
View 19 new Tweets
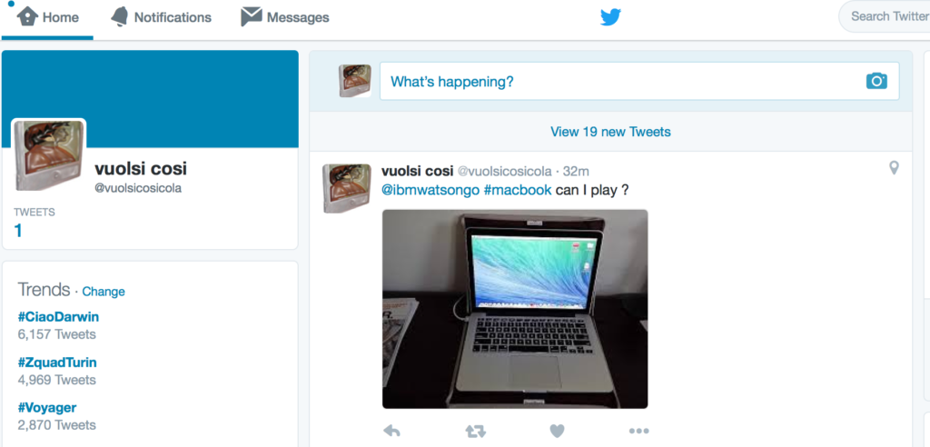[x=610, y=132]
